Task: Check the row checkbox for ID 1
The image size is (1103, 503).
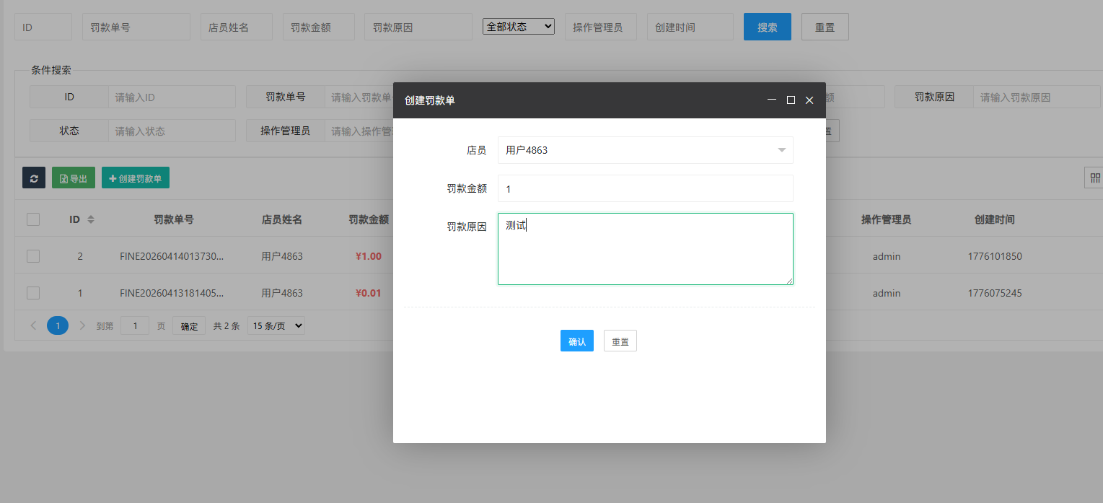Action: [33, 293]
